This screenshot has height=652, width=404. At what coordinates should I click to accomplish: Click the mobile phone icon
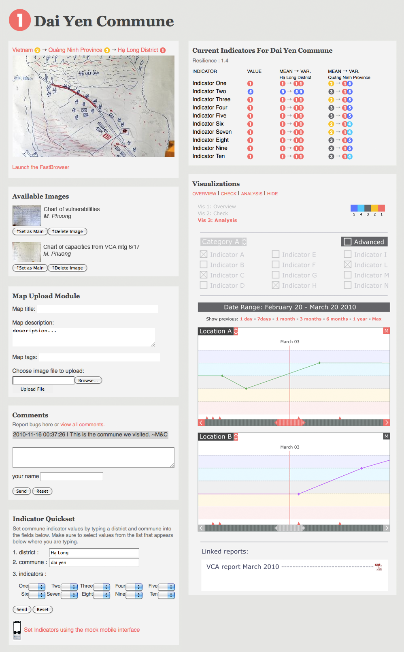(17, 630)
